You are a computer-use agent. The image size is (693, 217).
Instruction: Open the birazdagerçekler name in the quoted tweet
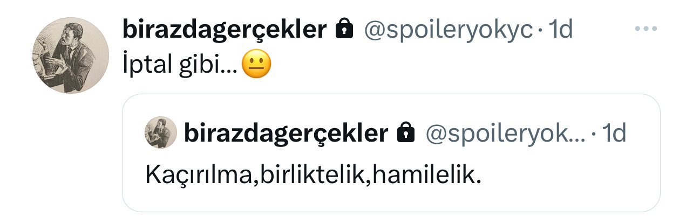[x=286, y=133]
